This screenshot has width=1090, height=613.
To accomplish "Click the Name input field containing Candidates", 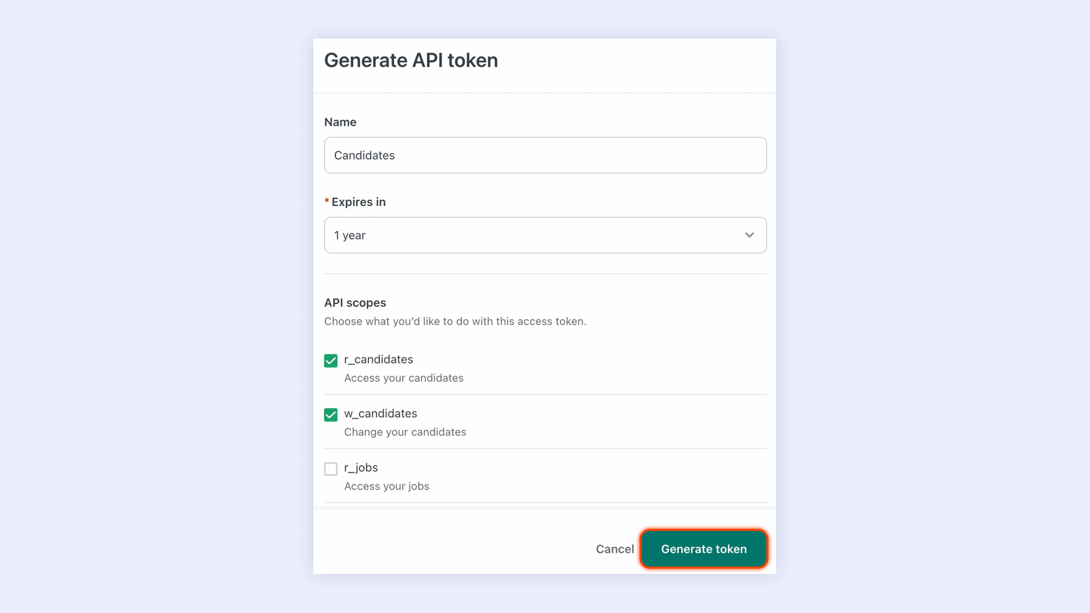I will pyautogui.click(x=545, y=155).
